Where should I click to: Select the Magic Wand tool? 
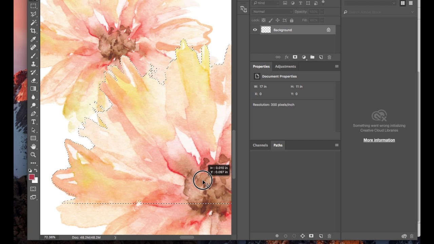click(x=33, y=23)
